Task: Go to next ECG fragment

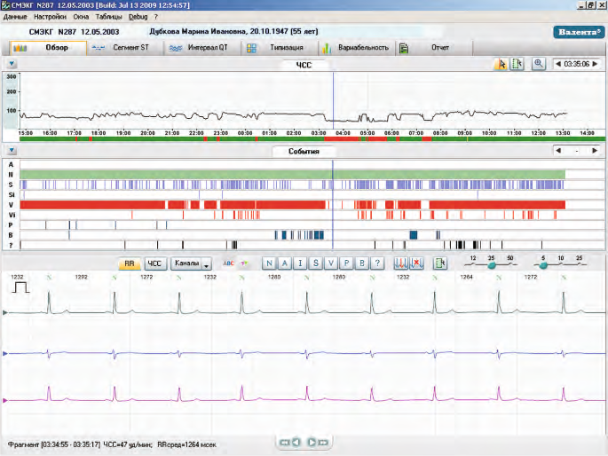Action: pos(312,442)
